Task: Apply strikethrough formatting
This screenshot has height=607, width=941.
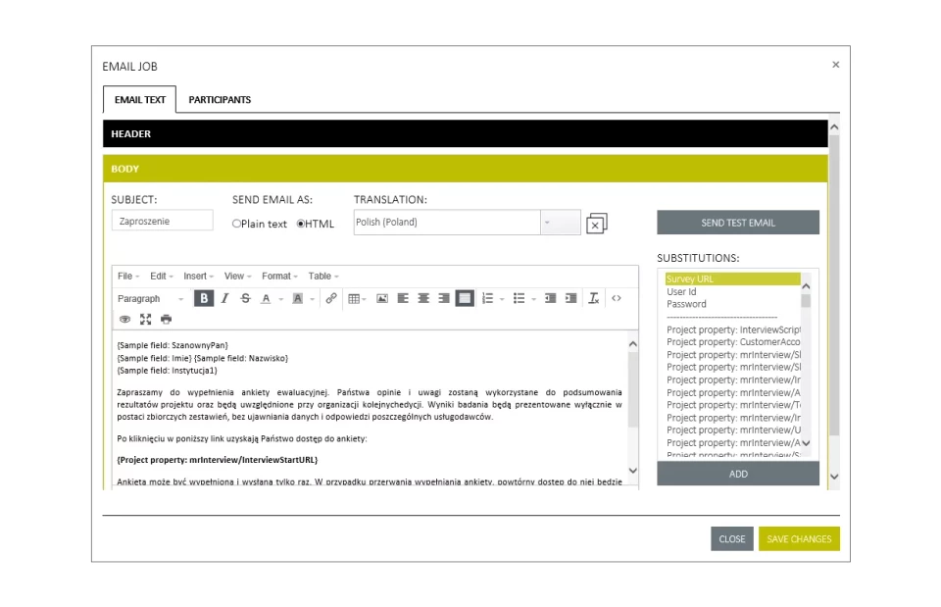Action: point(245,298)
